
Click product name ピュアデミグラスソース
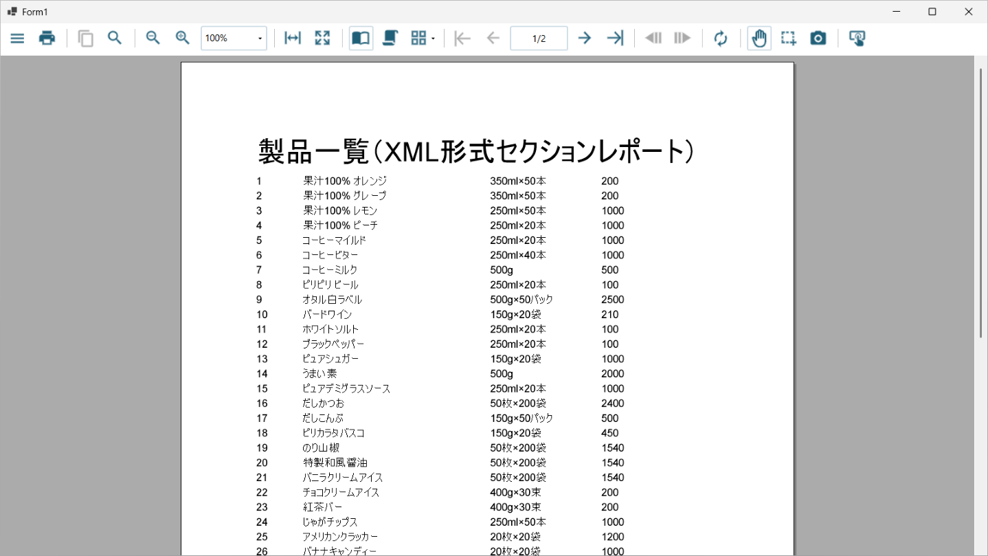346,389
